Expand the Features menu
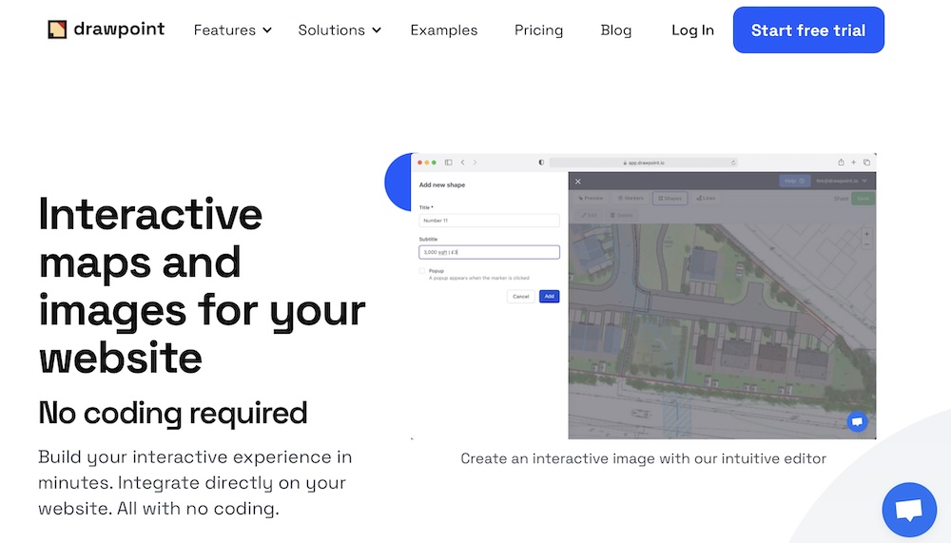Image resolution: width=951 pixels, height=543 pixels. tap(232, 29)
